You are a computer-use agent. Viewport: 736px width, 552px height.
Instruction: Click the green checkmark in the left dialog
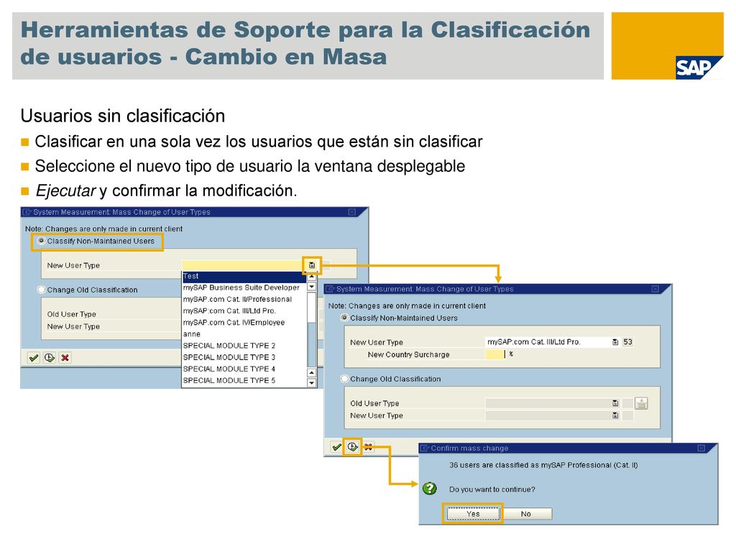33,358
